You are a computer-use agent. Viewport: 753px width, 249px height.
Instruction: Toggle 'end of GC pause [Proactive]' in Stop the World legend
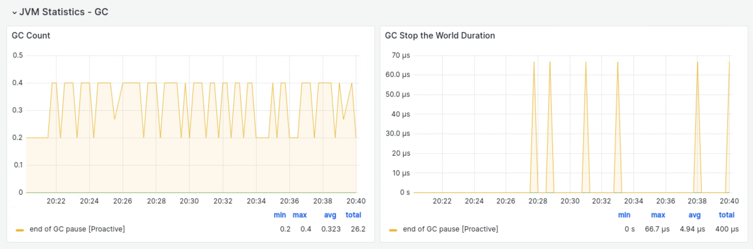point(451,229)
